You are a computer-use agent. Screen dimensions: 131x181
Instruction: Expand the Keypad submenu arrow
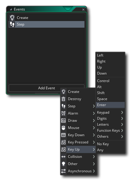point(122,112)
